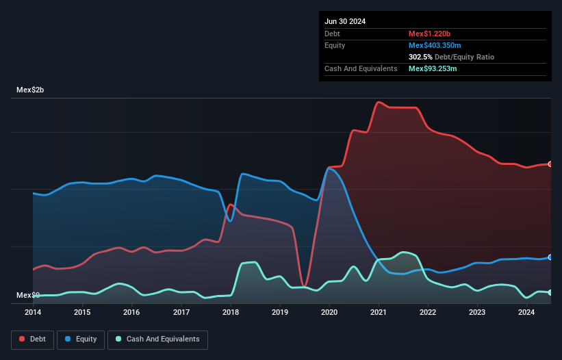Screen dimensions: 562x360
Task: Toggle Cash And Equivalents in the legend
Action: [x=157, y=339]
